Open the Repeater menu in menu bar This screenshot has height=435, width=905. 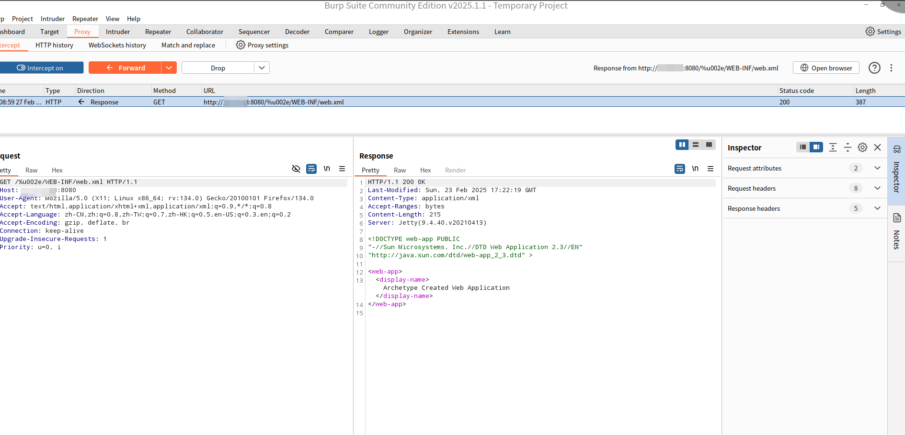tap(85, 19)
